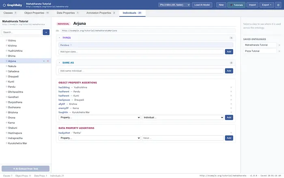Image resolution: width=284 pixels, height=178 pixels.
Task: Delete the hasEpithet Partha data assertion
Action: click(231, 133)
